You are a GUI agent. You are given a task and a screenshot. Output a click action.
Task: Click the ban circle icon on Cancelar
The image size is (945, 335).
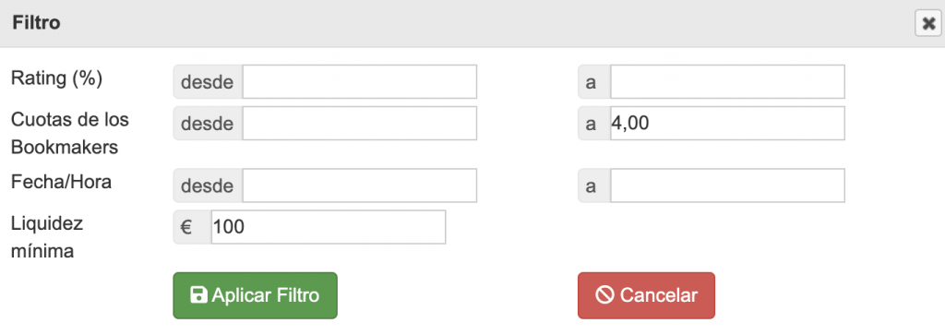coord(604,295)
